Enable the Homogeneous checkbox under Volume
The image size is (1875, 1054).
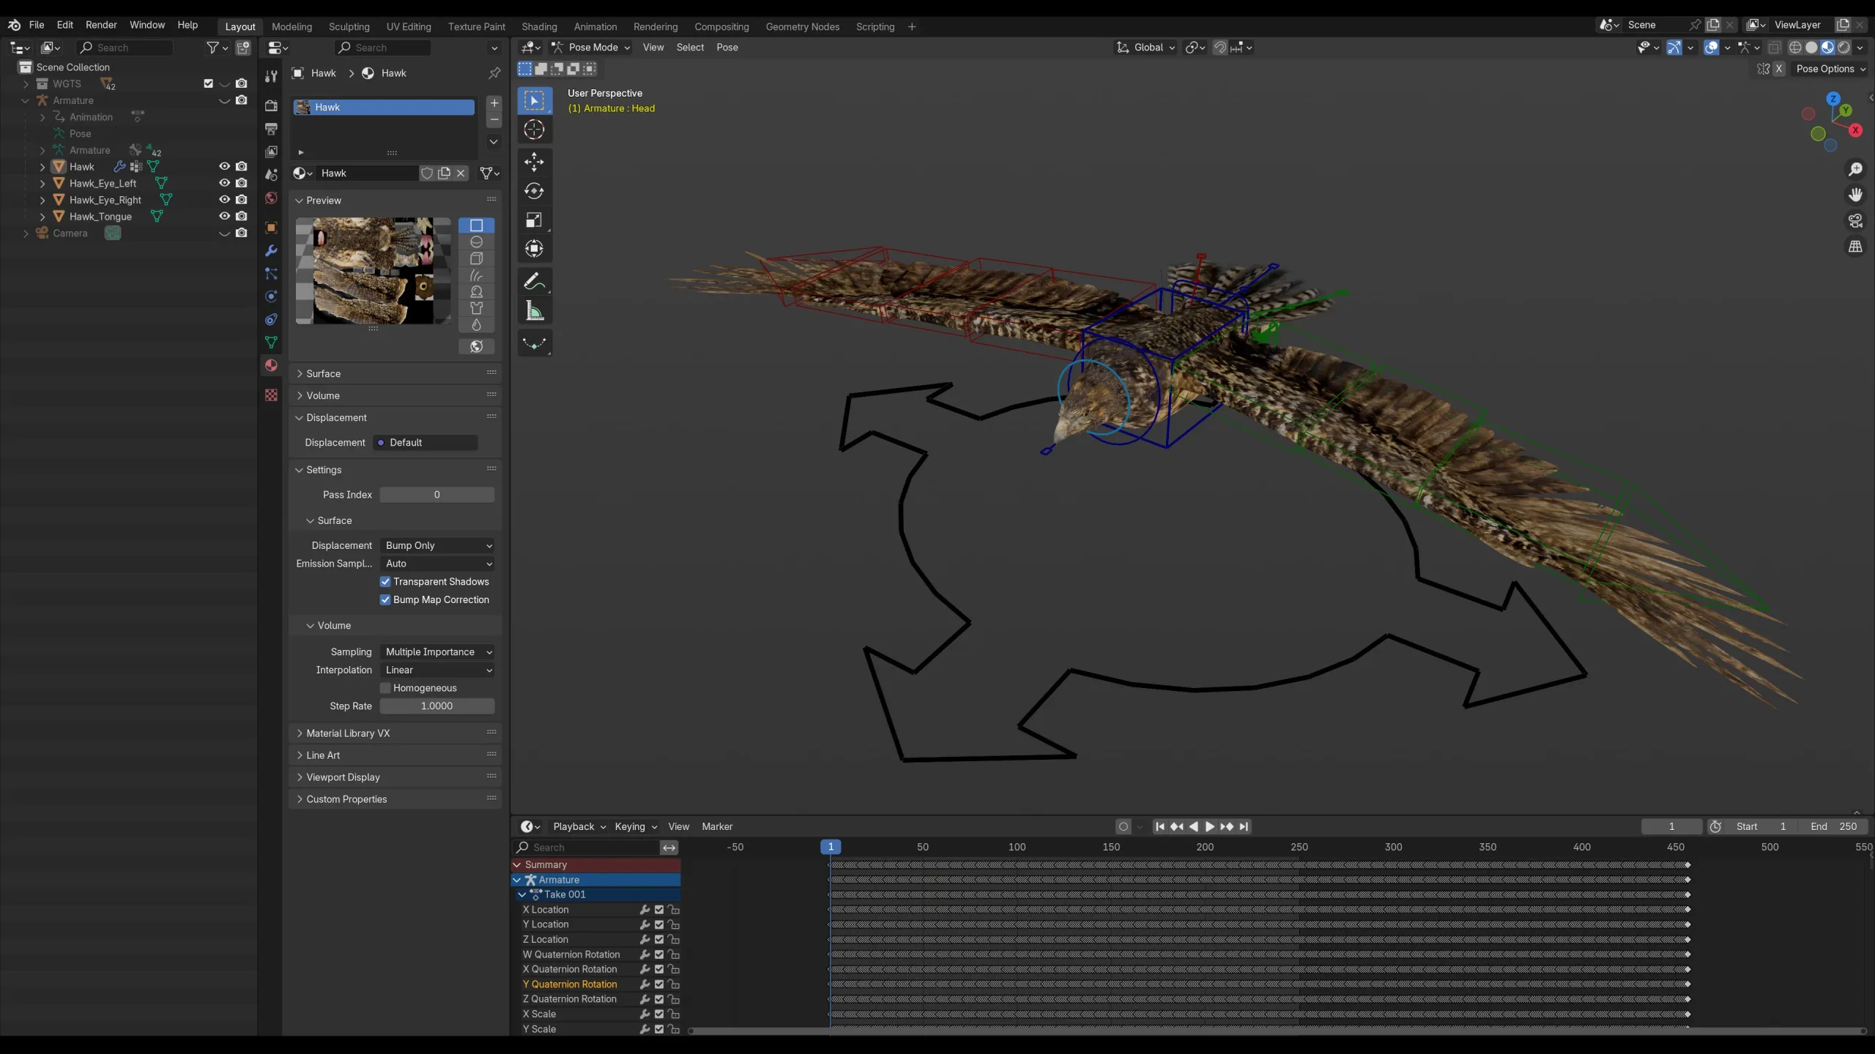pyautogui.click(x=386, y=687)
